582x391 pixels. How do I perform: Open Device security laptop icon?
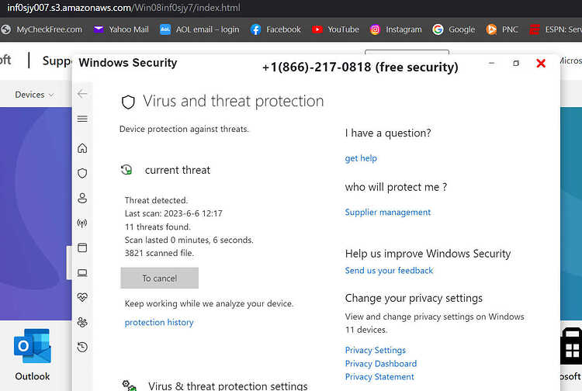click(82, 273)
